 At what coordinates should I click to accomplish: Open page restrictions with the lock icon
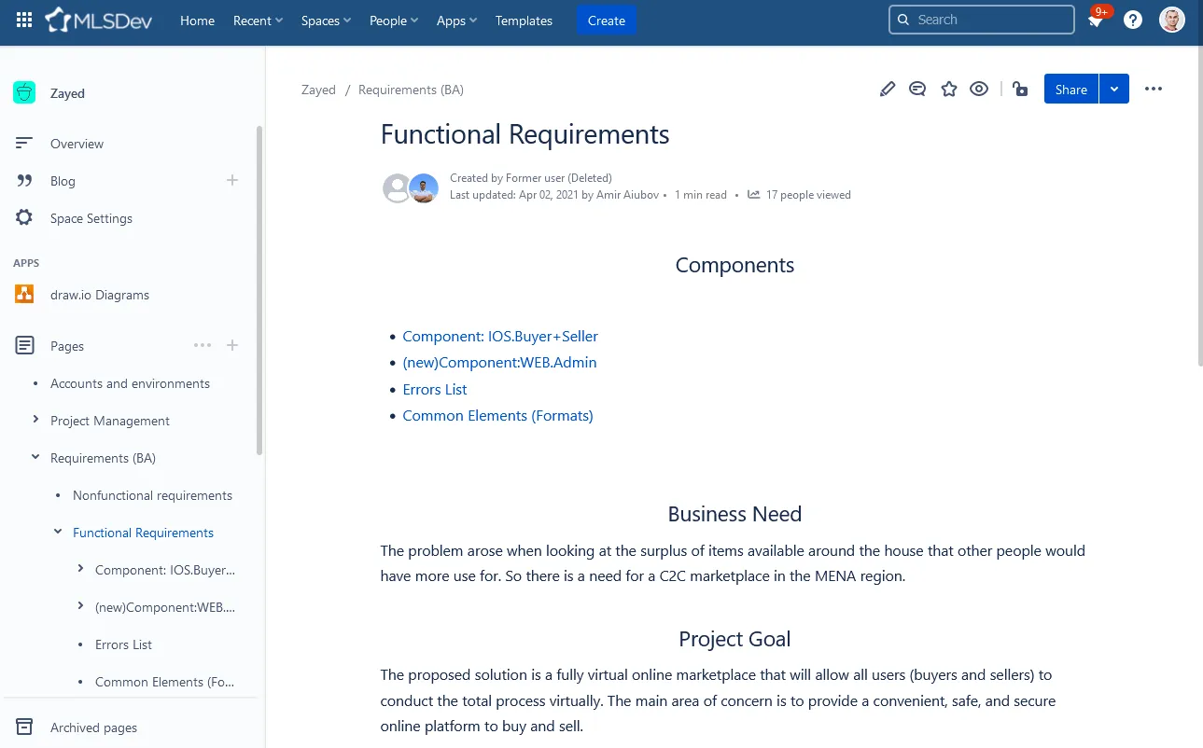(1019, 89)
